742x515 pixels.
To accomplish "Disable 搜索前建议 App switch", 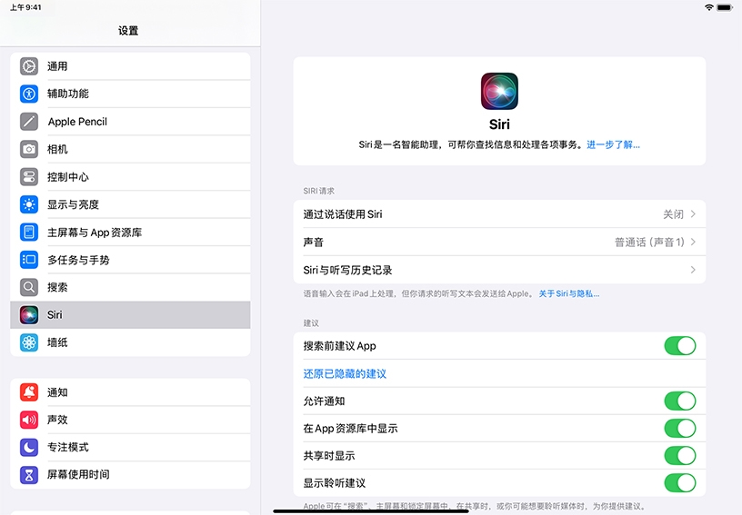I will (x=679, y=345).
